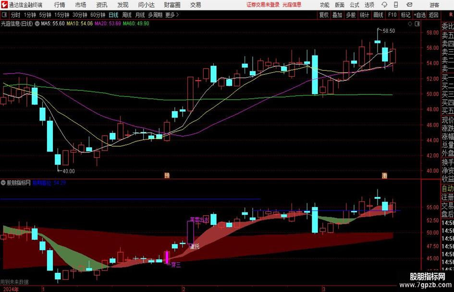Expand the 股朋指标网 sub-indicator dropdown arrow

(x=3, y=183)
